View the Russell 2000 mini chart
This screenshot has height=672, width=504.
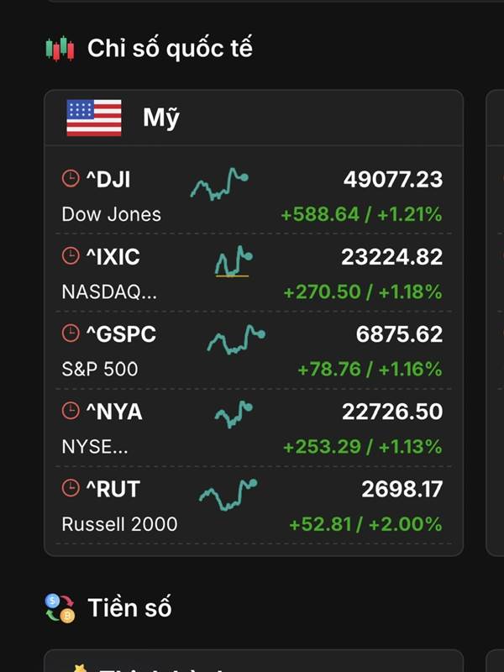[228, 493]
